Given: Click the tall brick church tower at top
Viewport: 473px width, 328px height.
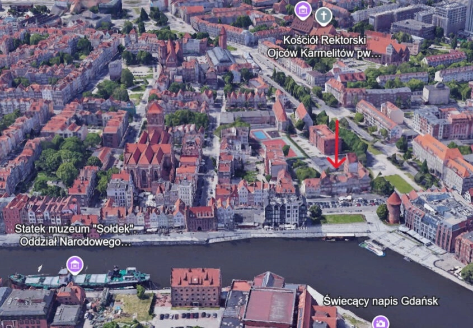Looking at the screenshot, I should tap(223, 38).
